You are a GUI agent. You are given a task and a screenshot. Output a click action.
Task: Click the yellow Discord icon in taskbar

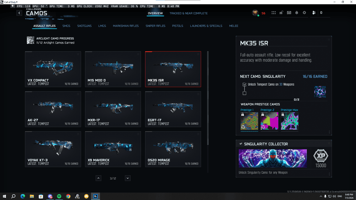(86, 196)
